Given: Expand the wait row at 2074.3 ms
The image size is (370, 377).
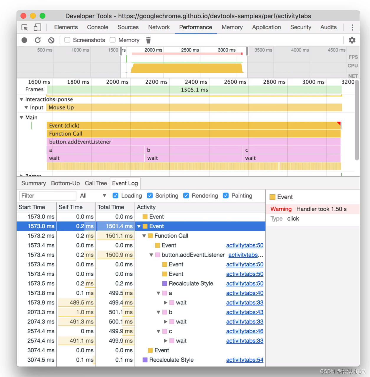Looking at the screenshot, I should click(x=166, y=322).
